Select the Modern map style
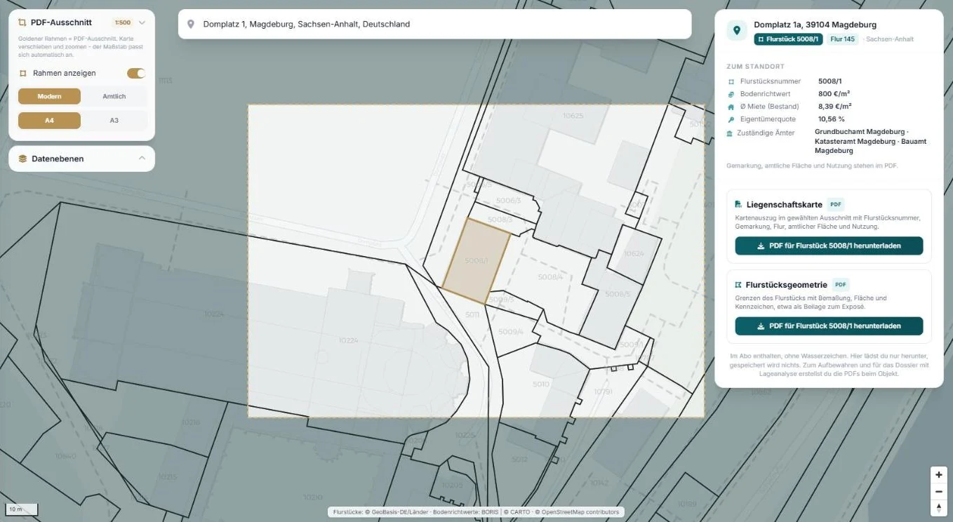The image size is (953, 522). 49,96
